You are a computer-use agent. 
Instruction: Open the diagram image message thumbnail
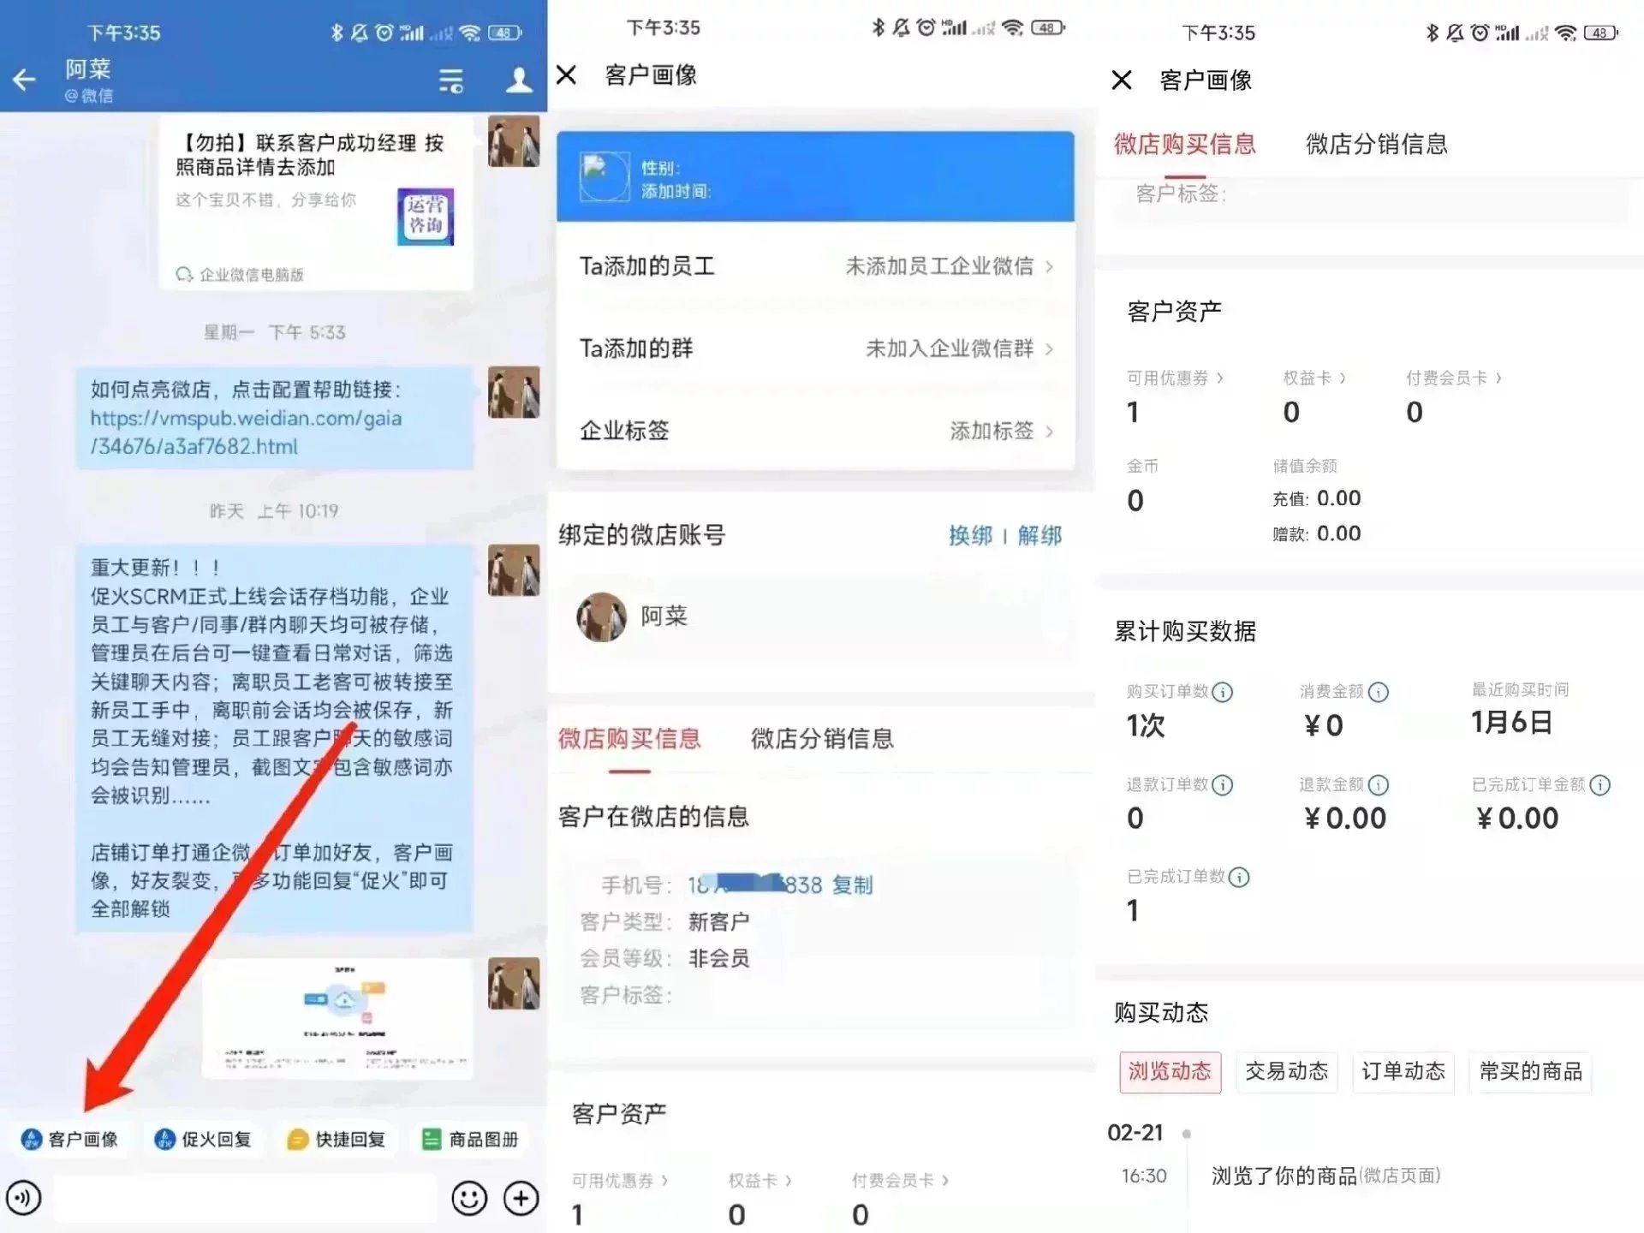coord(337,1018)
